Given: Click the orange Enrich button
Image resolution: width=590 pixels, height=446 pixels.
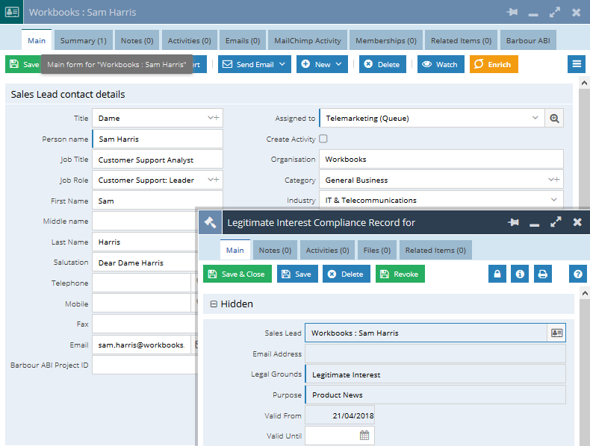Looking at the screenshot, I should pos(494,64).
